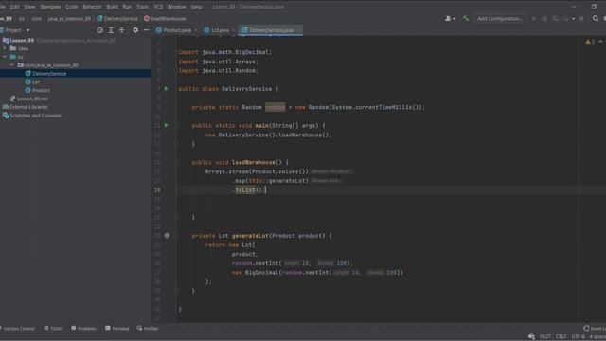This screenshot has height=341, width=606.
Task: Toggle fold marker on loadWarehouse method
Action: [176, 162]
